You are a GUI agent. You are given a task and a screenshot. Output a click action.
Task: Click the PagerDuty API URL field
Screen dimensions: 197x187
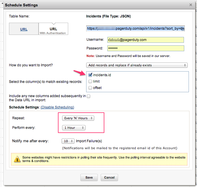(x=135, y=29)
